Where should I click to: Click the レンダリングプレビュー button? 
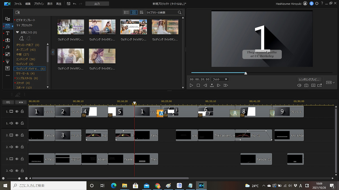coord(309,79)
